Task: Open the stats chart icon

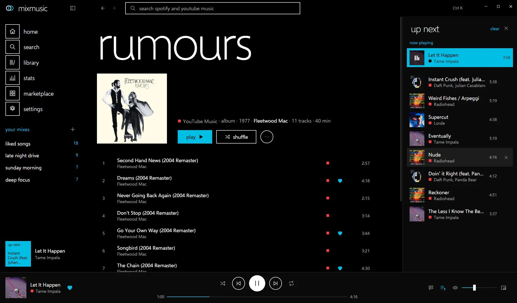Action: click(12, 78)
